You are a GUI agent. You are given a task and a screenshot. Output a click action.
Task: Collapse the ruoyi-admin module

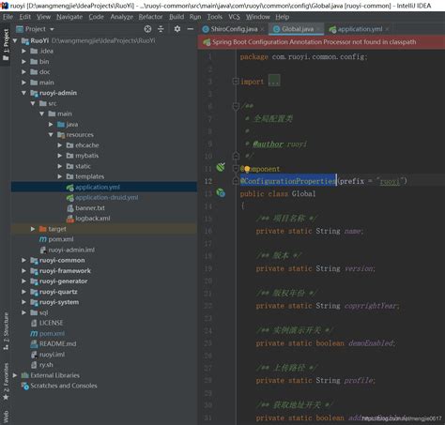[x=23, y=93]
